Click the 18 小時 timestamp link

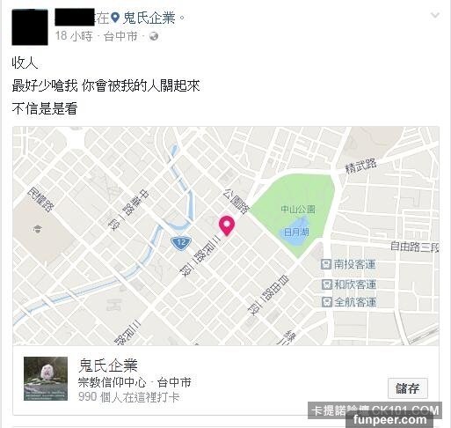(74, 36)
